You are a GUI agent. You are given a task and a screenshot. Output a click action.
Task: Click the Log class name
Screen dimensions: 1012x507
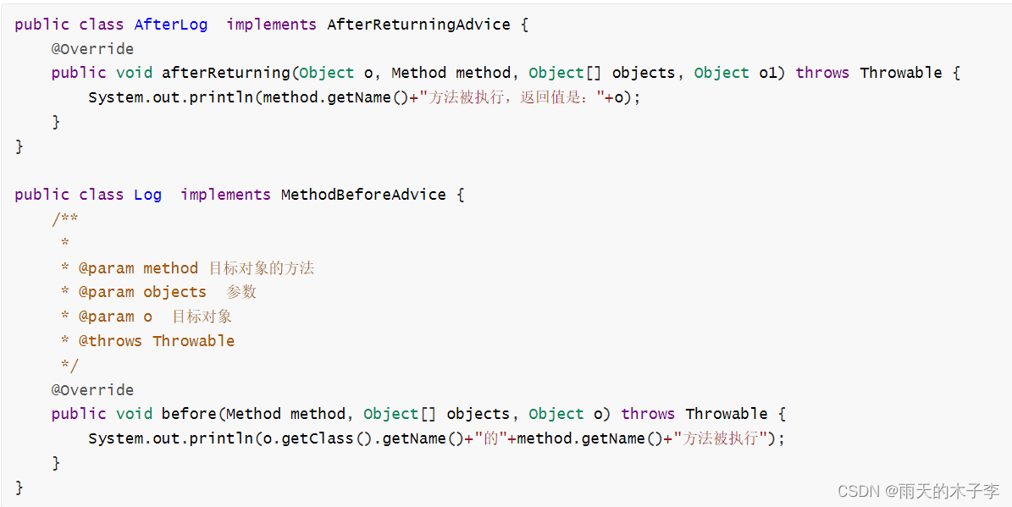(x=148, y=195)
